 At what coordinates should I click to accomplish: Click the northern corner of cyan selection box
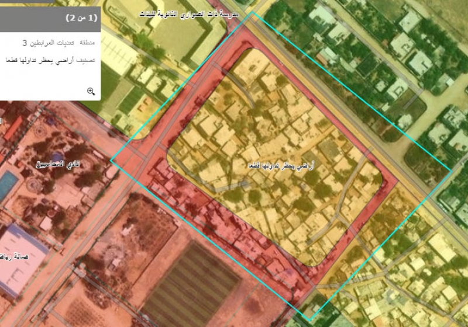(x=253, y=12)
